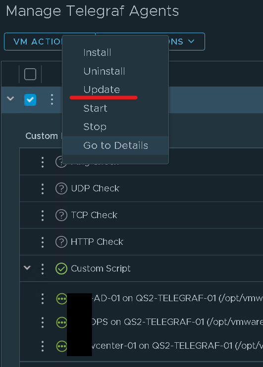Uncheck the selected VM row checkbox
The width and height of the screenshot is (263, 367).
(30, 100)
